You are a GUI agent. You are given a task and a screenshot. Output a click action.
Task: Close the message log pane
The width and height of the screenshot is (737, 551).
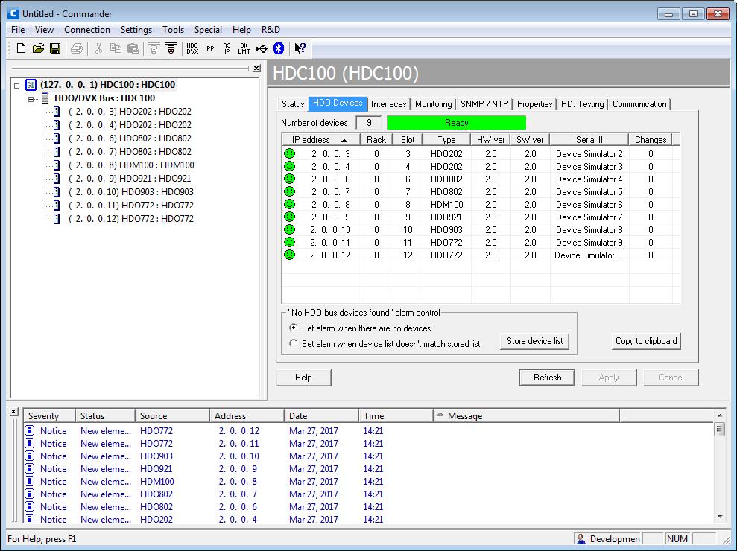(13, 412)
